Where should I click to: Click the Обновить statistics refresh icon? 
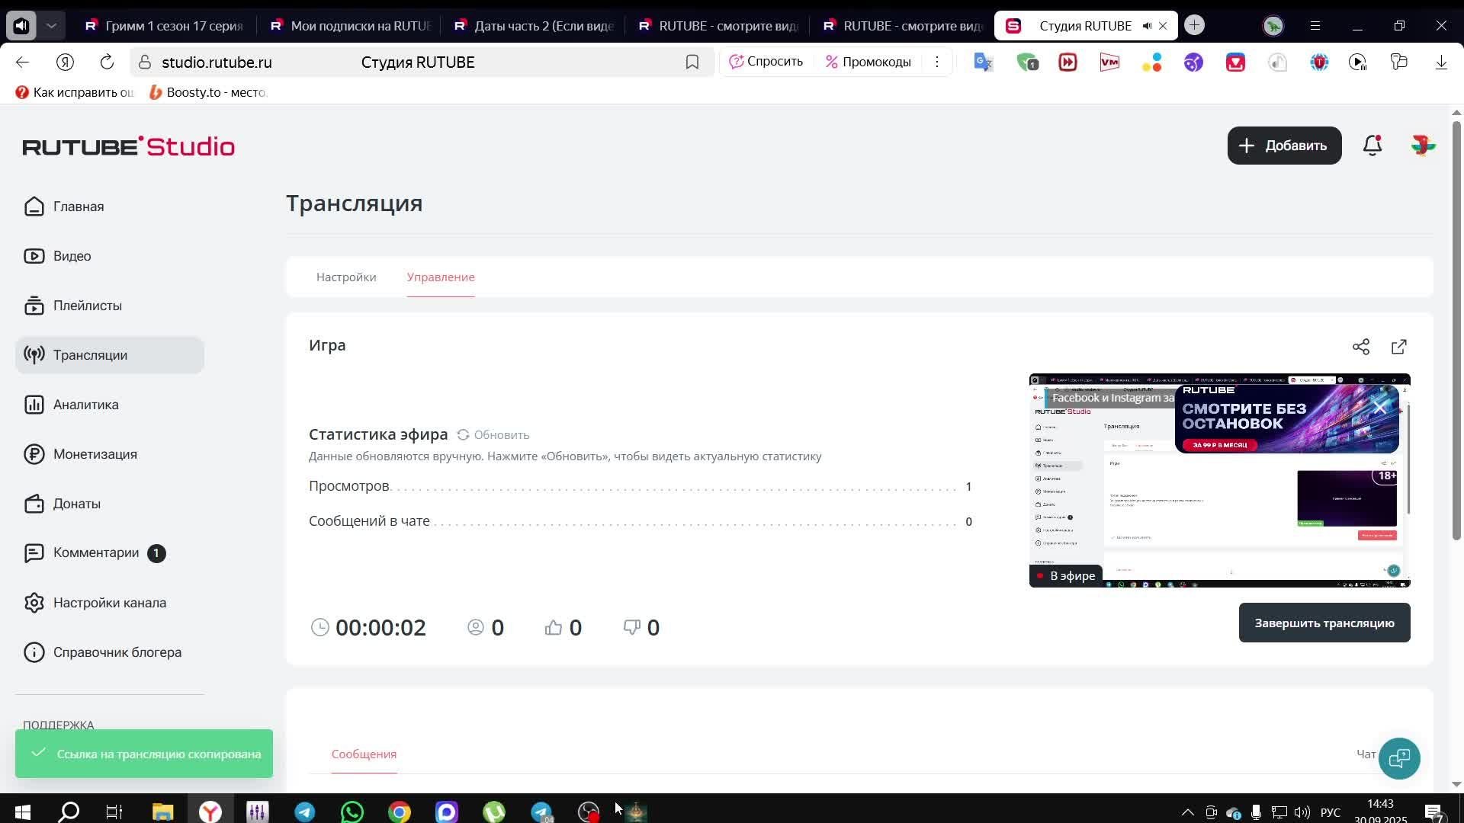coord(463,434)
